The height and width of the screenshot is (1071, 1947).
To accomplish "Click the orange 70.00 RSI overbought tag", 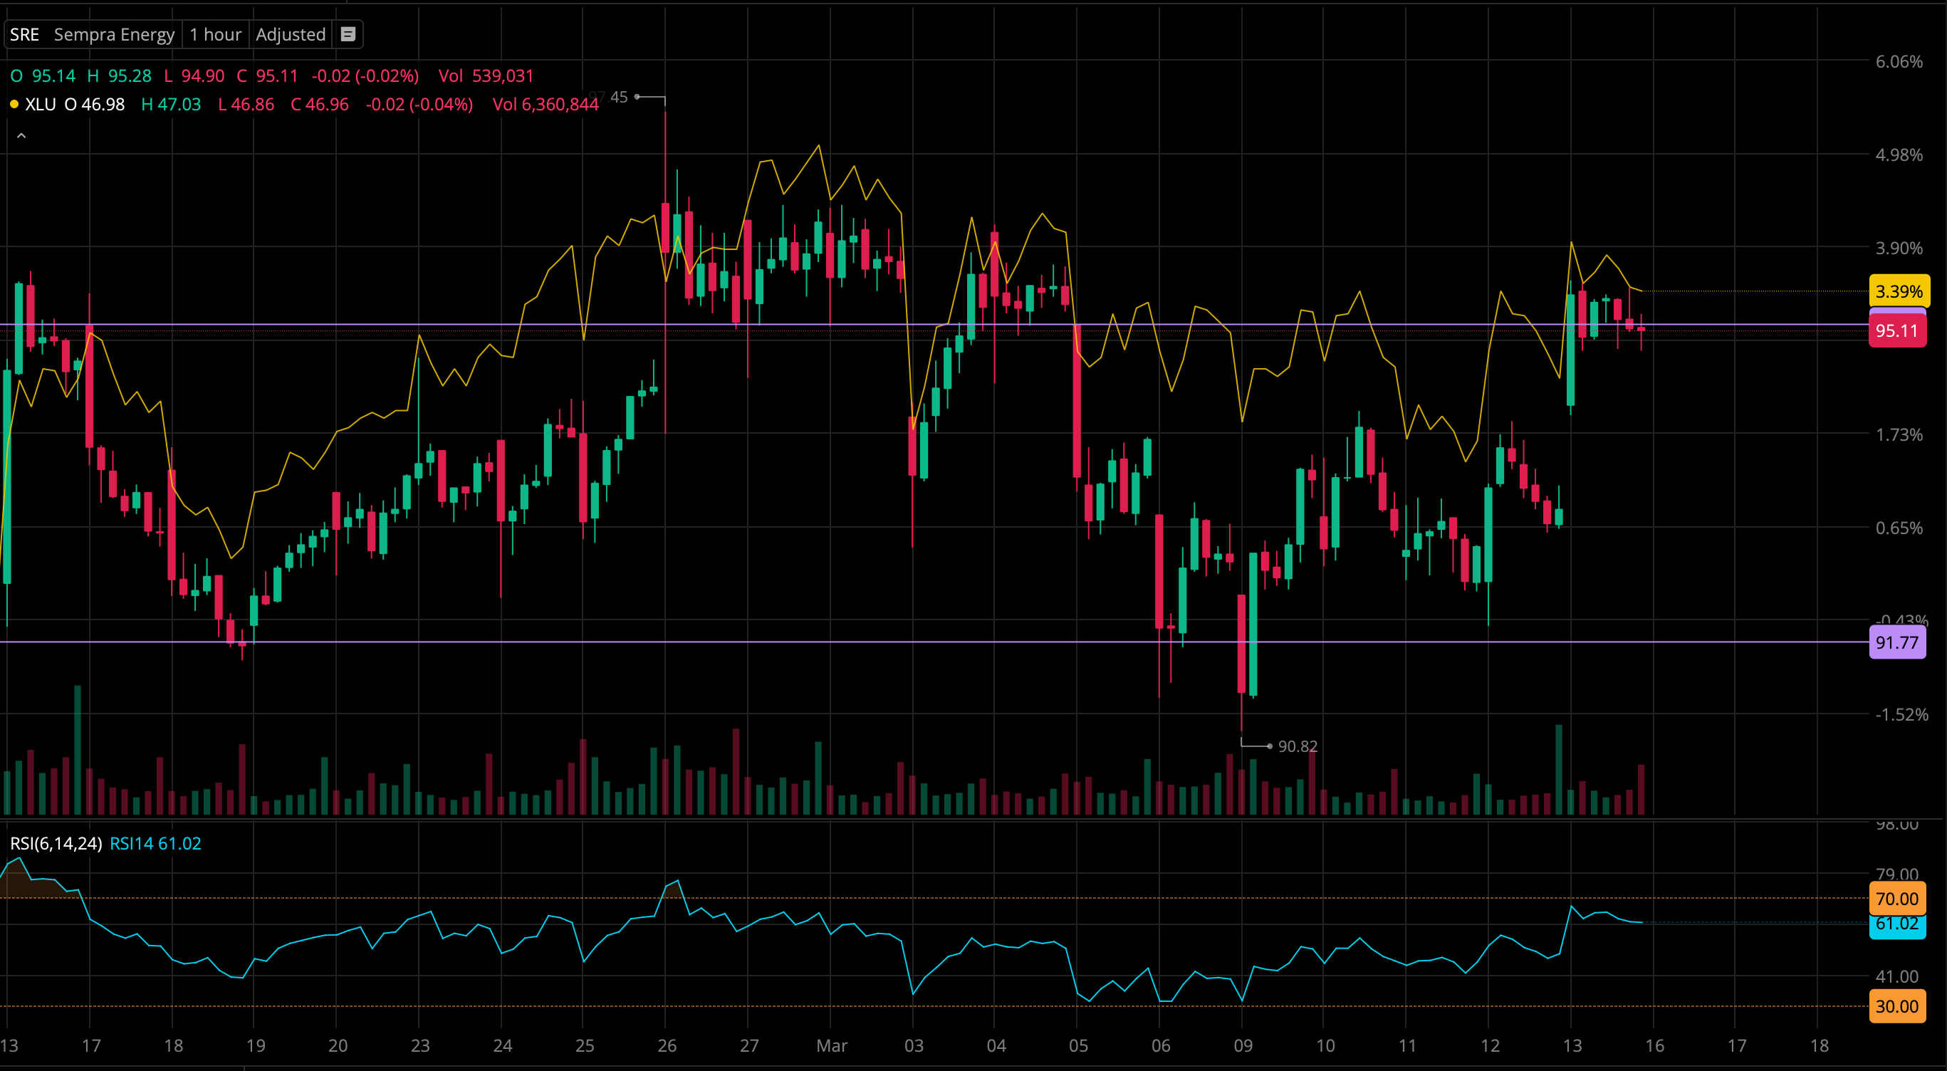I will coord(1896,899).
